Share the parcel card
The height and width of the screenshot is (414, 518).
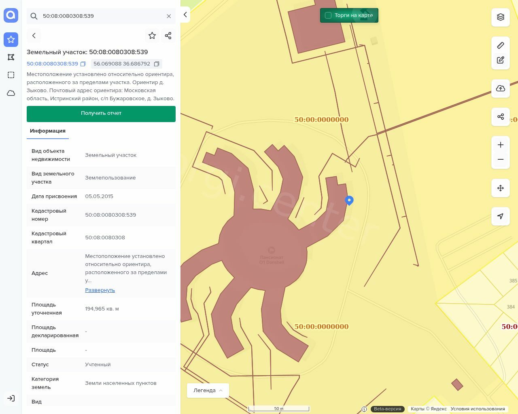click(x=168, y=36)
